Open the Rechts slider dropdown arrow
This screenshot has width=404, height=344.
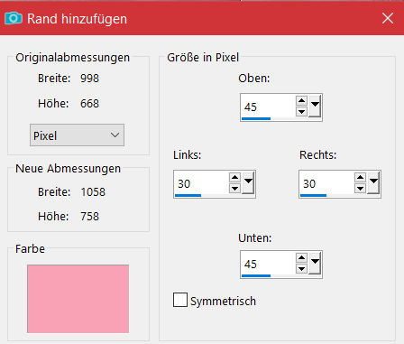click(x=373, y=182)
